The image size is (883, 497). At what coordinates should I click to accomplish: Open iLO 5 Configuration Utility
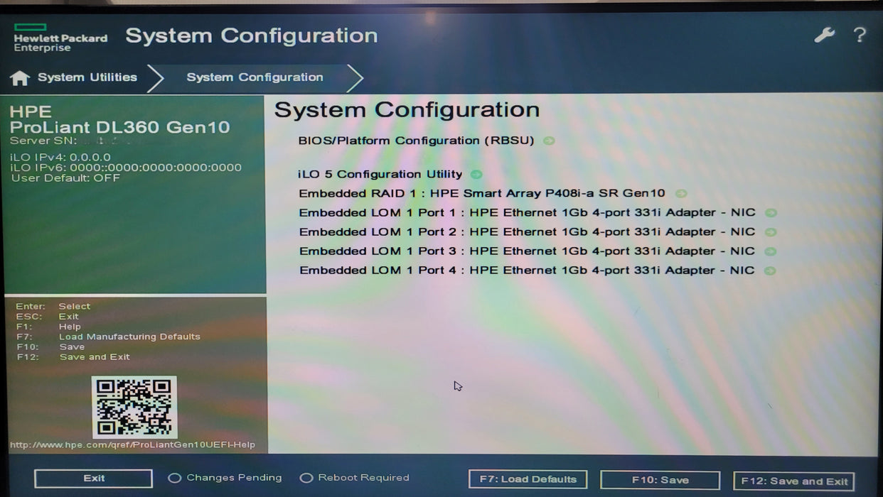pyautogui.click(x=380, y=174)
